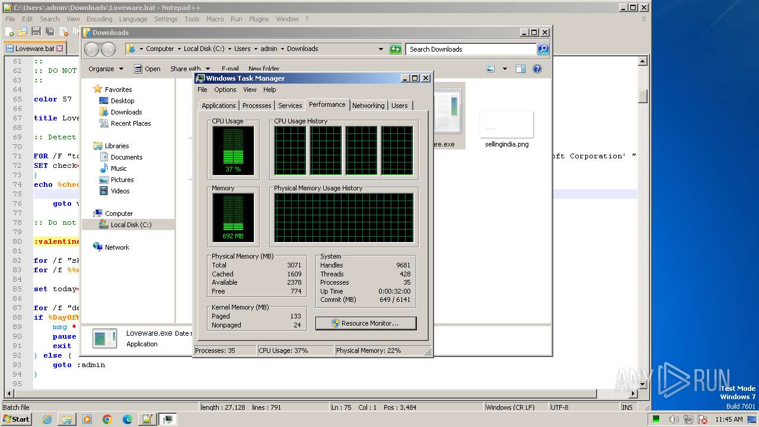Open the view options dropdown arrow

(x=505, y=69)
